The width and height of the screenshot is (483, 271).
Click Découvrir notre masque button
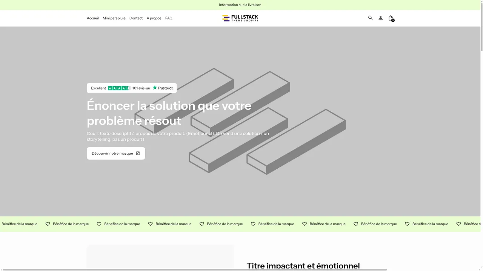[116, 153]
